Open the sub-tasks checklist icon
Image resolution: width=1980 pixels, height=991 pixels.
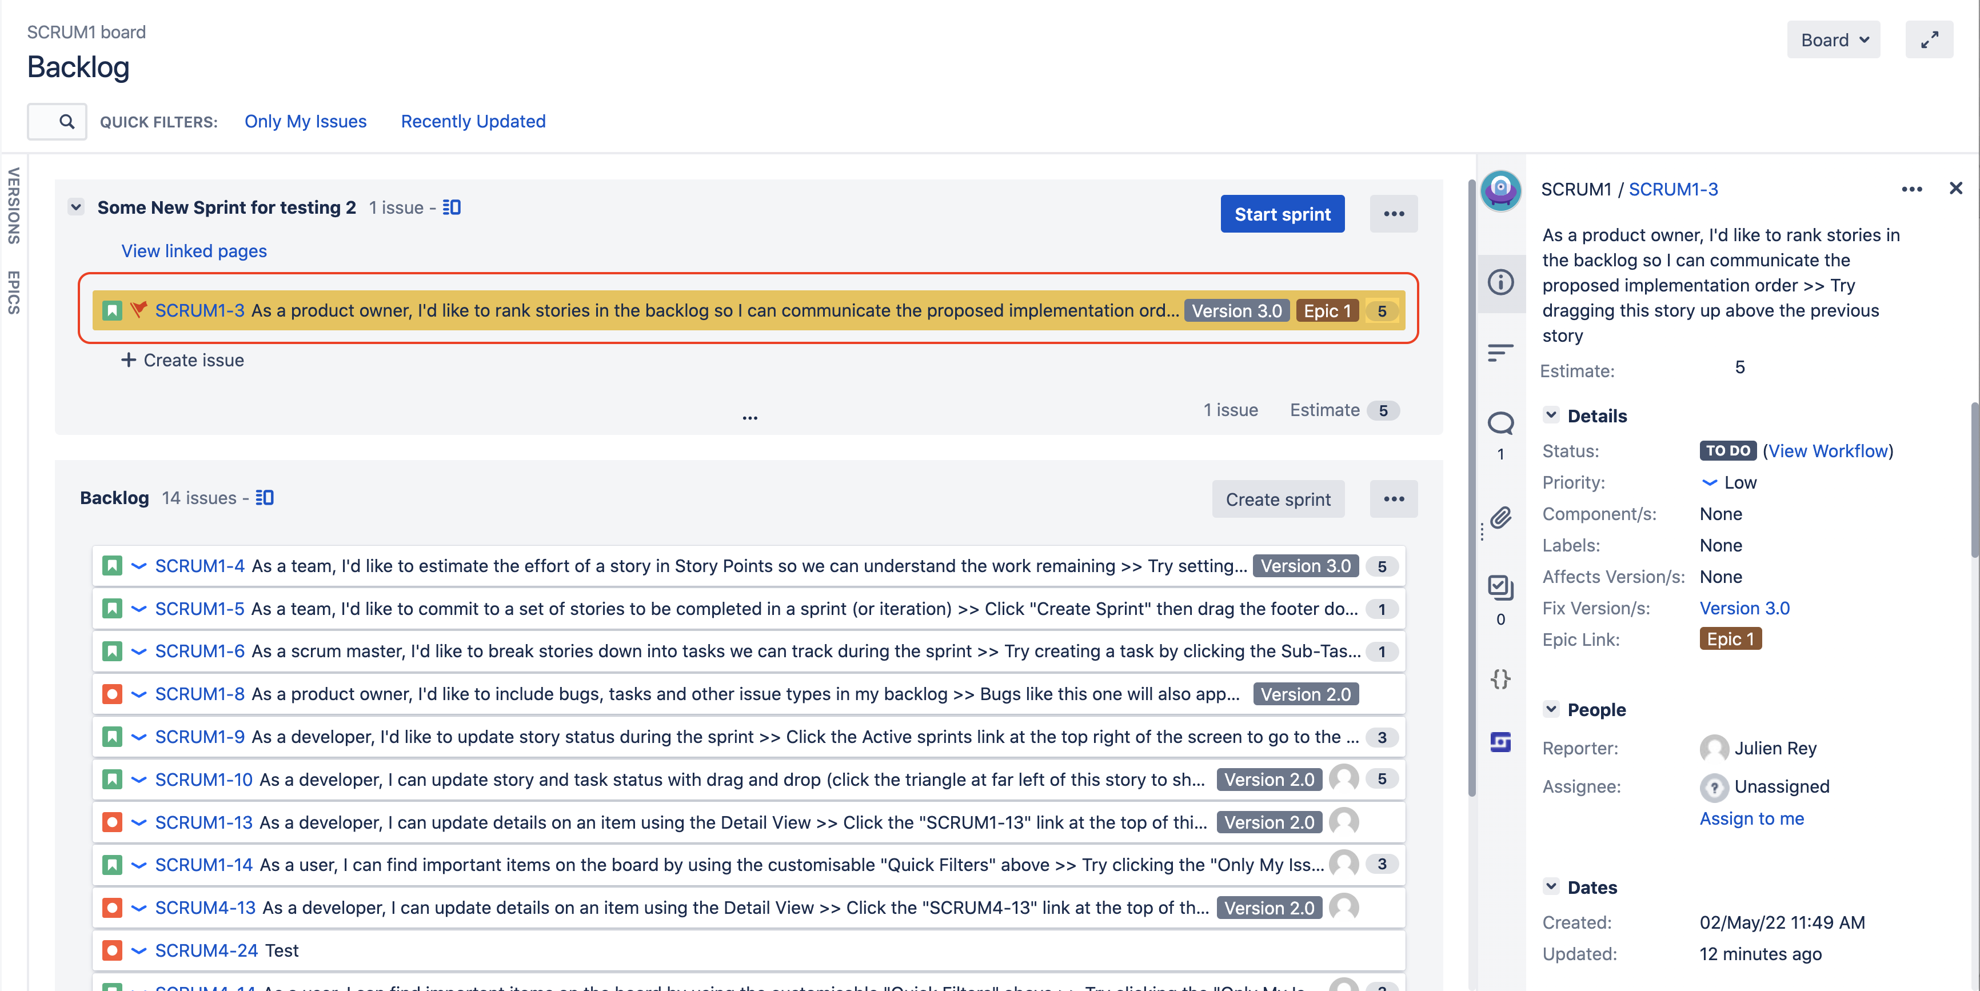coord(1500,588)
